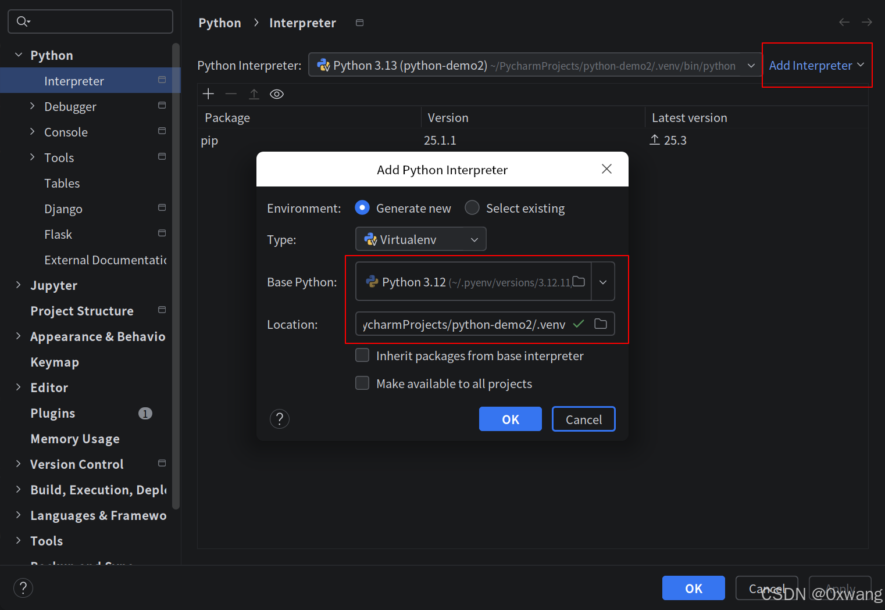The height and width of the screenshot is (610, 885).
Task: Expand the Jupyter settings section
Action: [19, 285]
